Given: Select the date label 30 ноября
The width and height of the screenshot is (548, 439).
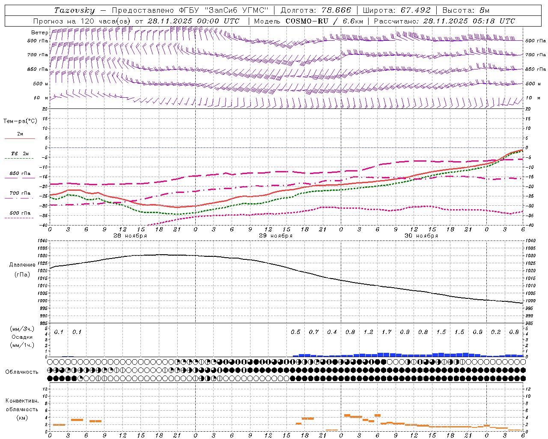Looking at the screenshot, I should coord(421,236).
